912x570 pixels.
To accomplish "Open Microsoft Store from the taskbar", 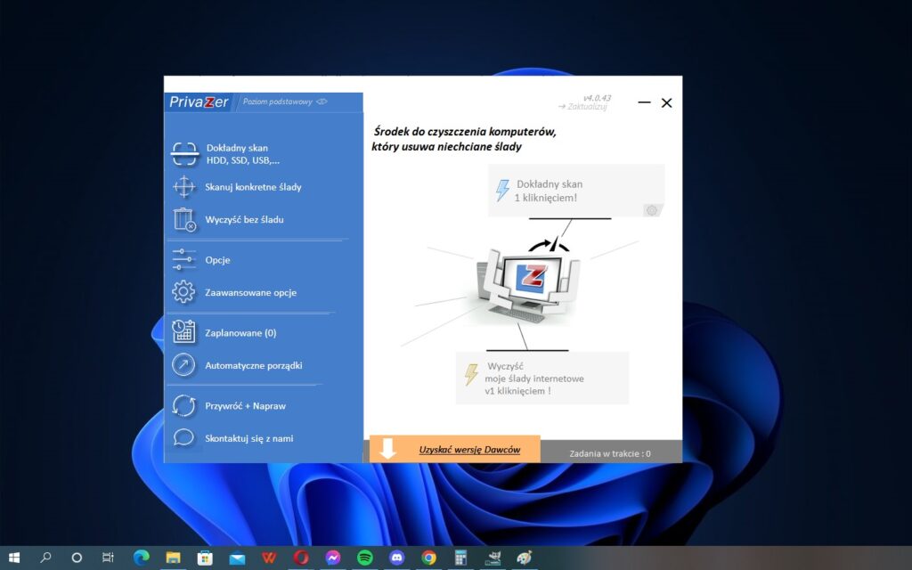I will pos(205,558).
